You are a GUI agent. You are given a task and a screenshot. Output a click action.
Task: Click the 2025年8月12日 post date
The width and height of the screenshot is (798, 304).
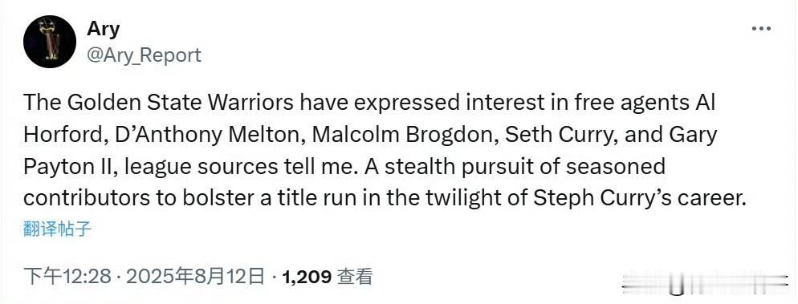point(195,277)
